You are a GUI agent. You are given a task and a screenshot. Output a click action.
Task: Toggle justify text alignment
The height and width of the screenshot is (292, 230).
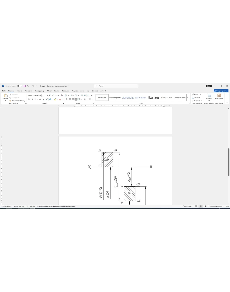[76, 99]
